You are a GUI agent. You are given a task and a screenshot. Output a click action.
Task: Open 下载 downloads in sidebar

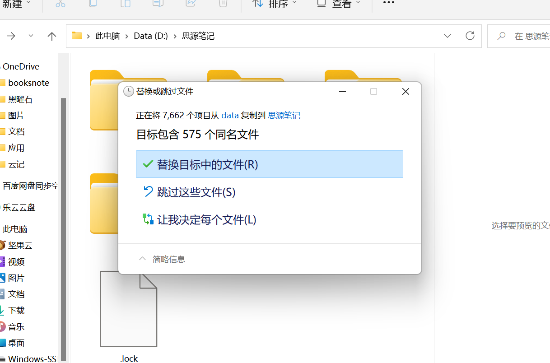point(16,311)
